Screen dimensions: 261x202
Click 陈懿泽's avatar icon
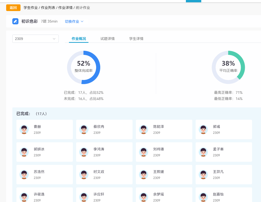(144, 129)
